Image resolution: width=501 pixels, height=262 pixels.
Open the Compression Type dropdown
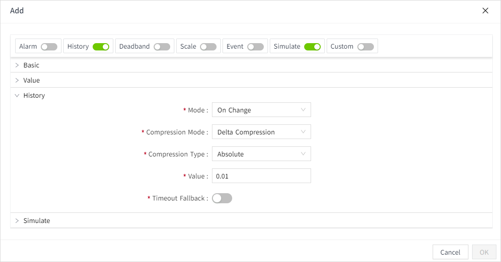tap(261, 154)
